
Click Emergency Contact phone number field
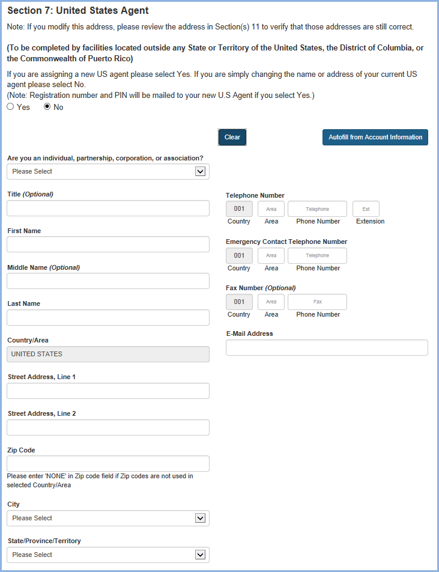(317, 256)
